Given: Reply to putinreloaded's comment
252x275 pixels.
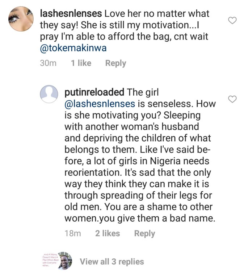Looking at the screenshot, I should (x=144, y=234).
